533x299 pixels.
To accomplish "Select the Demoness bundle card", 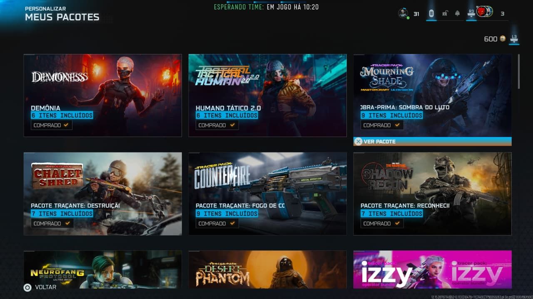I will click(x=102, y=96).
